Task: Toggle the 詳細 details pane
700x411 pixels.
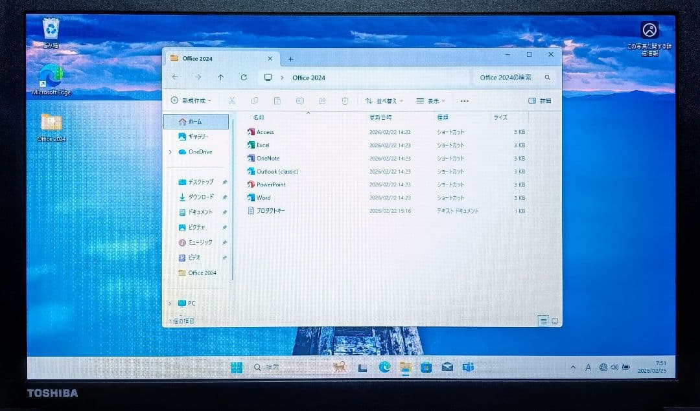Action: (541, 101)
